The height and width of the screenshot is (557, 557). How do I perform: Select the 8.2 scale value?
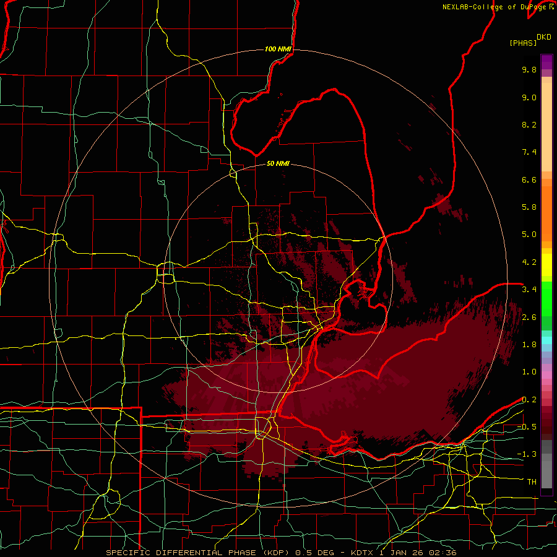click(x=529, y=124)
